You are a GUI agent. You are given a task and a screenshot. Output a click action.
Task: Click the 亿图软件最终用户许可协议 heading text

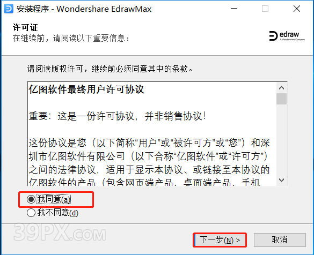coord(86,89)
